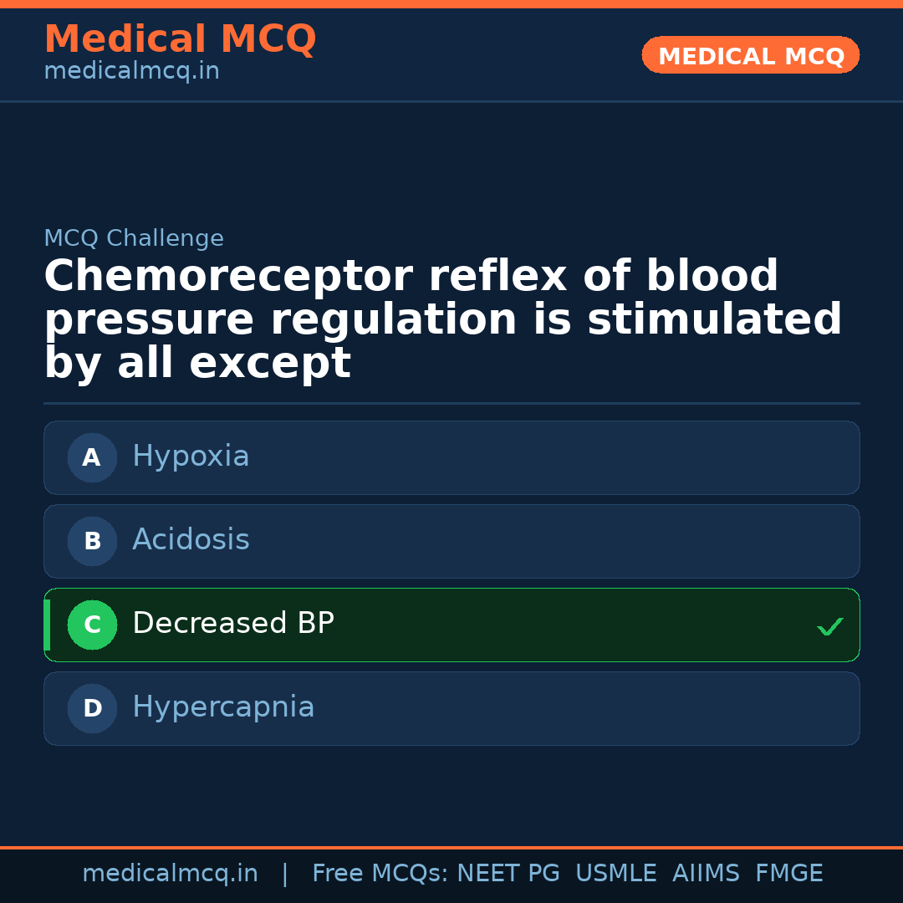Click the Free MCQs footer label

point(380,874)
